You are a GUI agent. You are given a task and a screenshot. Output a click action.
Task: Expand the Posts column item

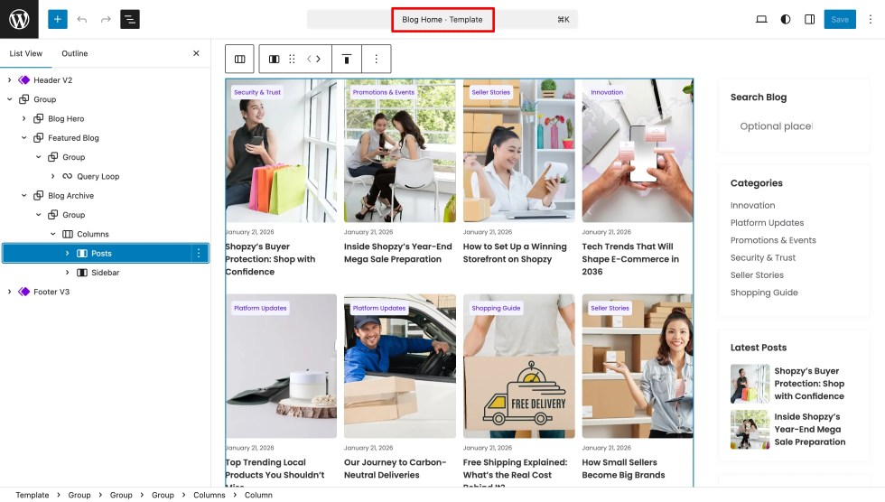pyautogui.click(x=67, y=253)
